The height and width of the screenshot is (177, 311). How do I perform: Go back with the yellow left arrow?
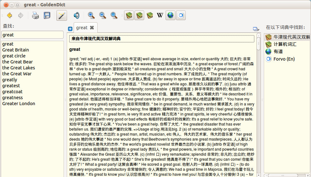9,15
